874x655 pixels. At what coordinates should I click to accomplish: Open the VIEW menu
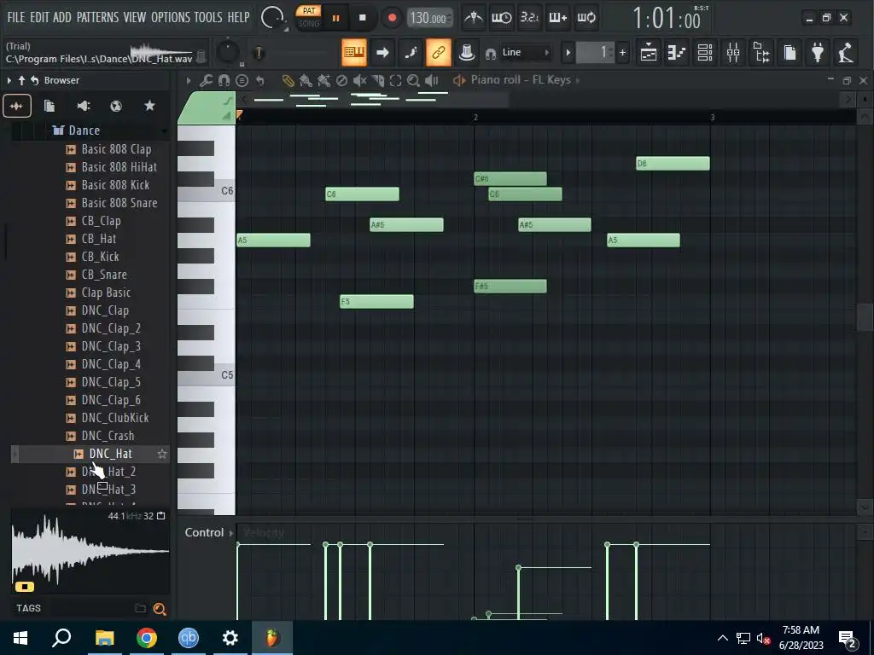(134, 17)
